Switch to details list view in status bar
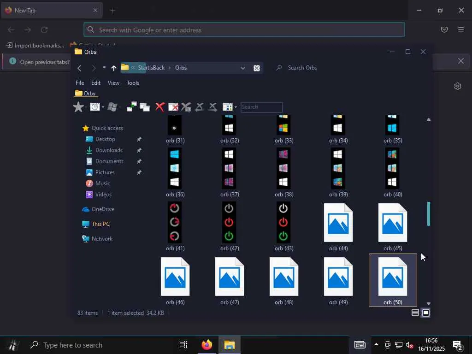The height and width of the screenshot is (354, 472). (x=415, y=313)
